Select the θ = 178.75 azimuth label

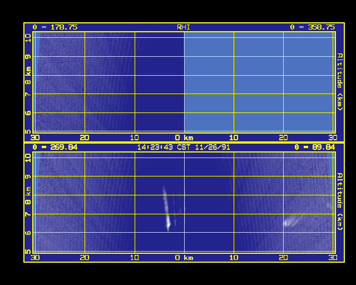(55, 27)
